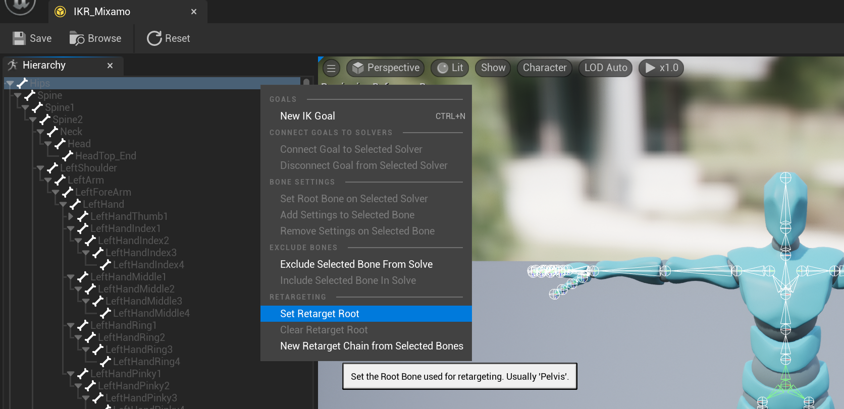Click the Reset circular arrow icon
The width and height of the screenshot is (844, 409).
tap(154, 38)
